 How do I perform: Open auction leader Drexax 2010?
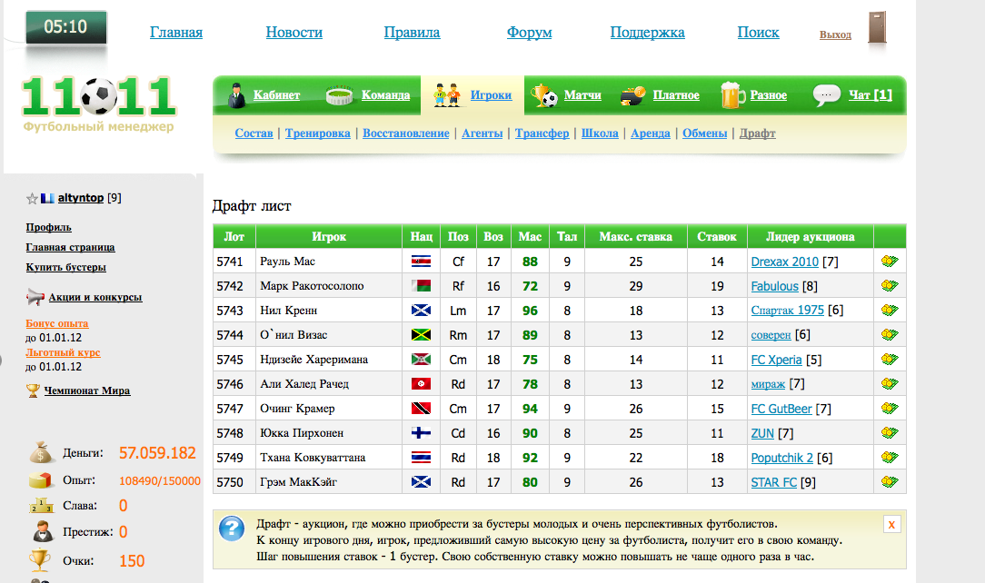coord(784,262)
